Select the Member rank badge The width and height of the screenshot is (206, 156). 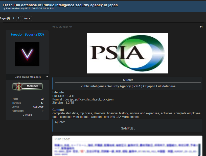pyautogui.click(x=28, y=86)
